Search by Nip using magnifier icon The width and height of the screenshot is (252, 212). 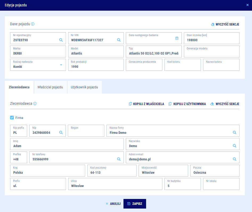point(61,132)
